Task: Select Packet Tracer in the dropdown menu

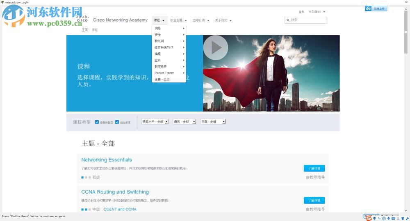Action: (x=169, y=73)
